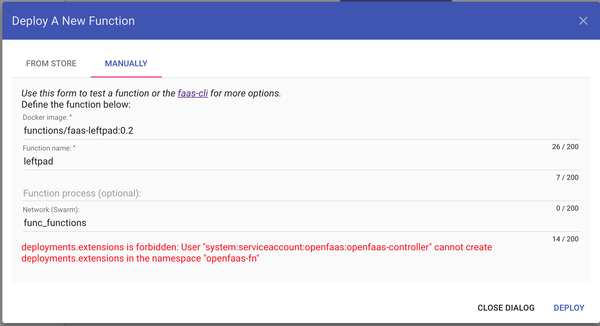Viewport: 600px width, 326px height.
Task: Select the MANUALLY tab
Action: point(126,63)
